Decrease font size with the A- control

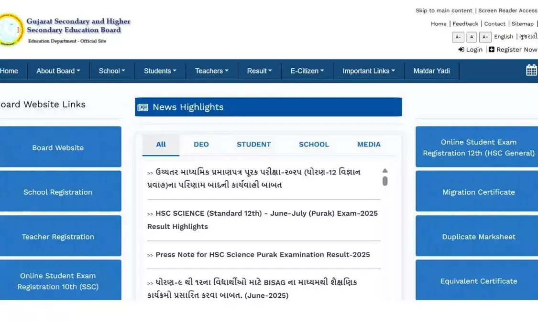pyautogui.click(x=458, y=37)
